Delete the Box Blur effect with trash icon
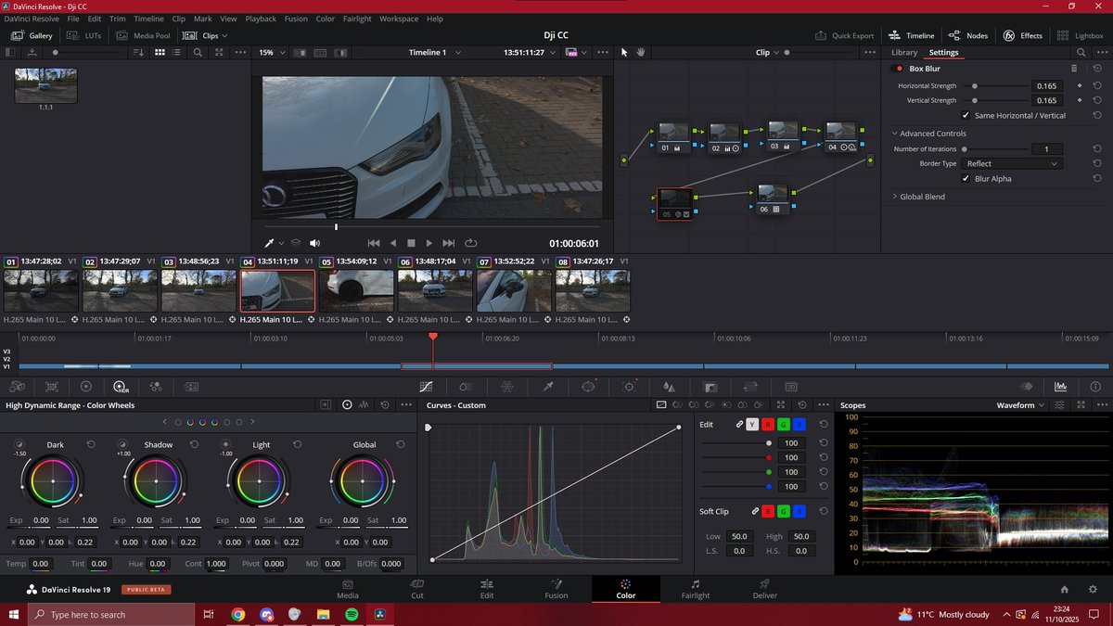Image resolution: width=1113 pixels, height=626 pixels. [1074, 69]
